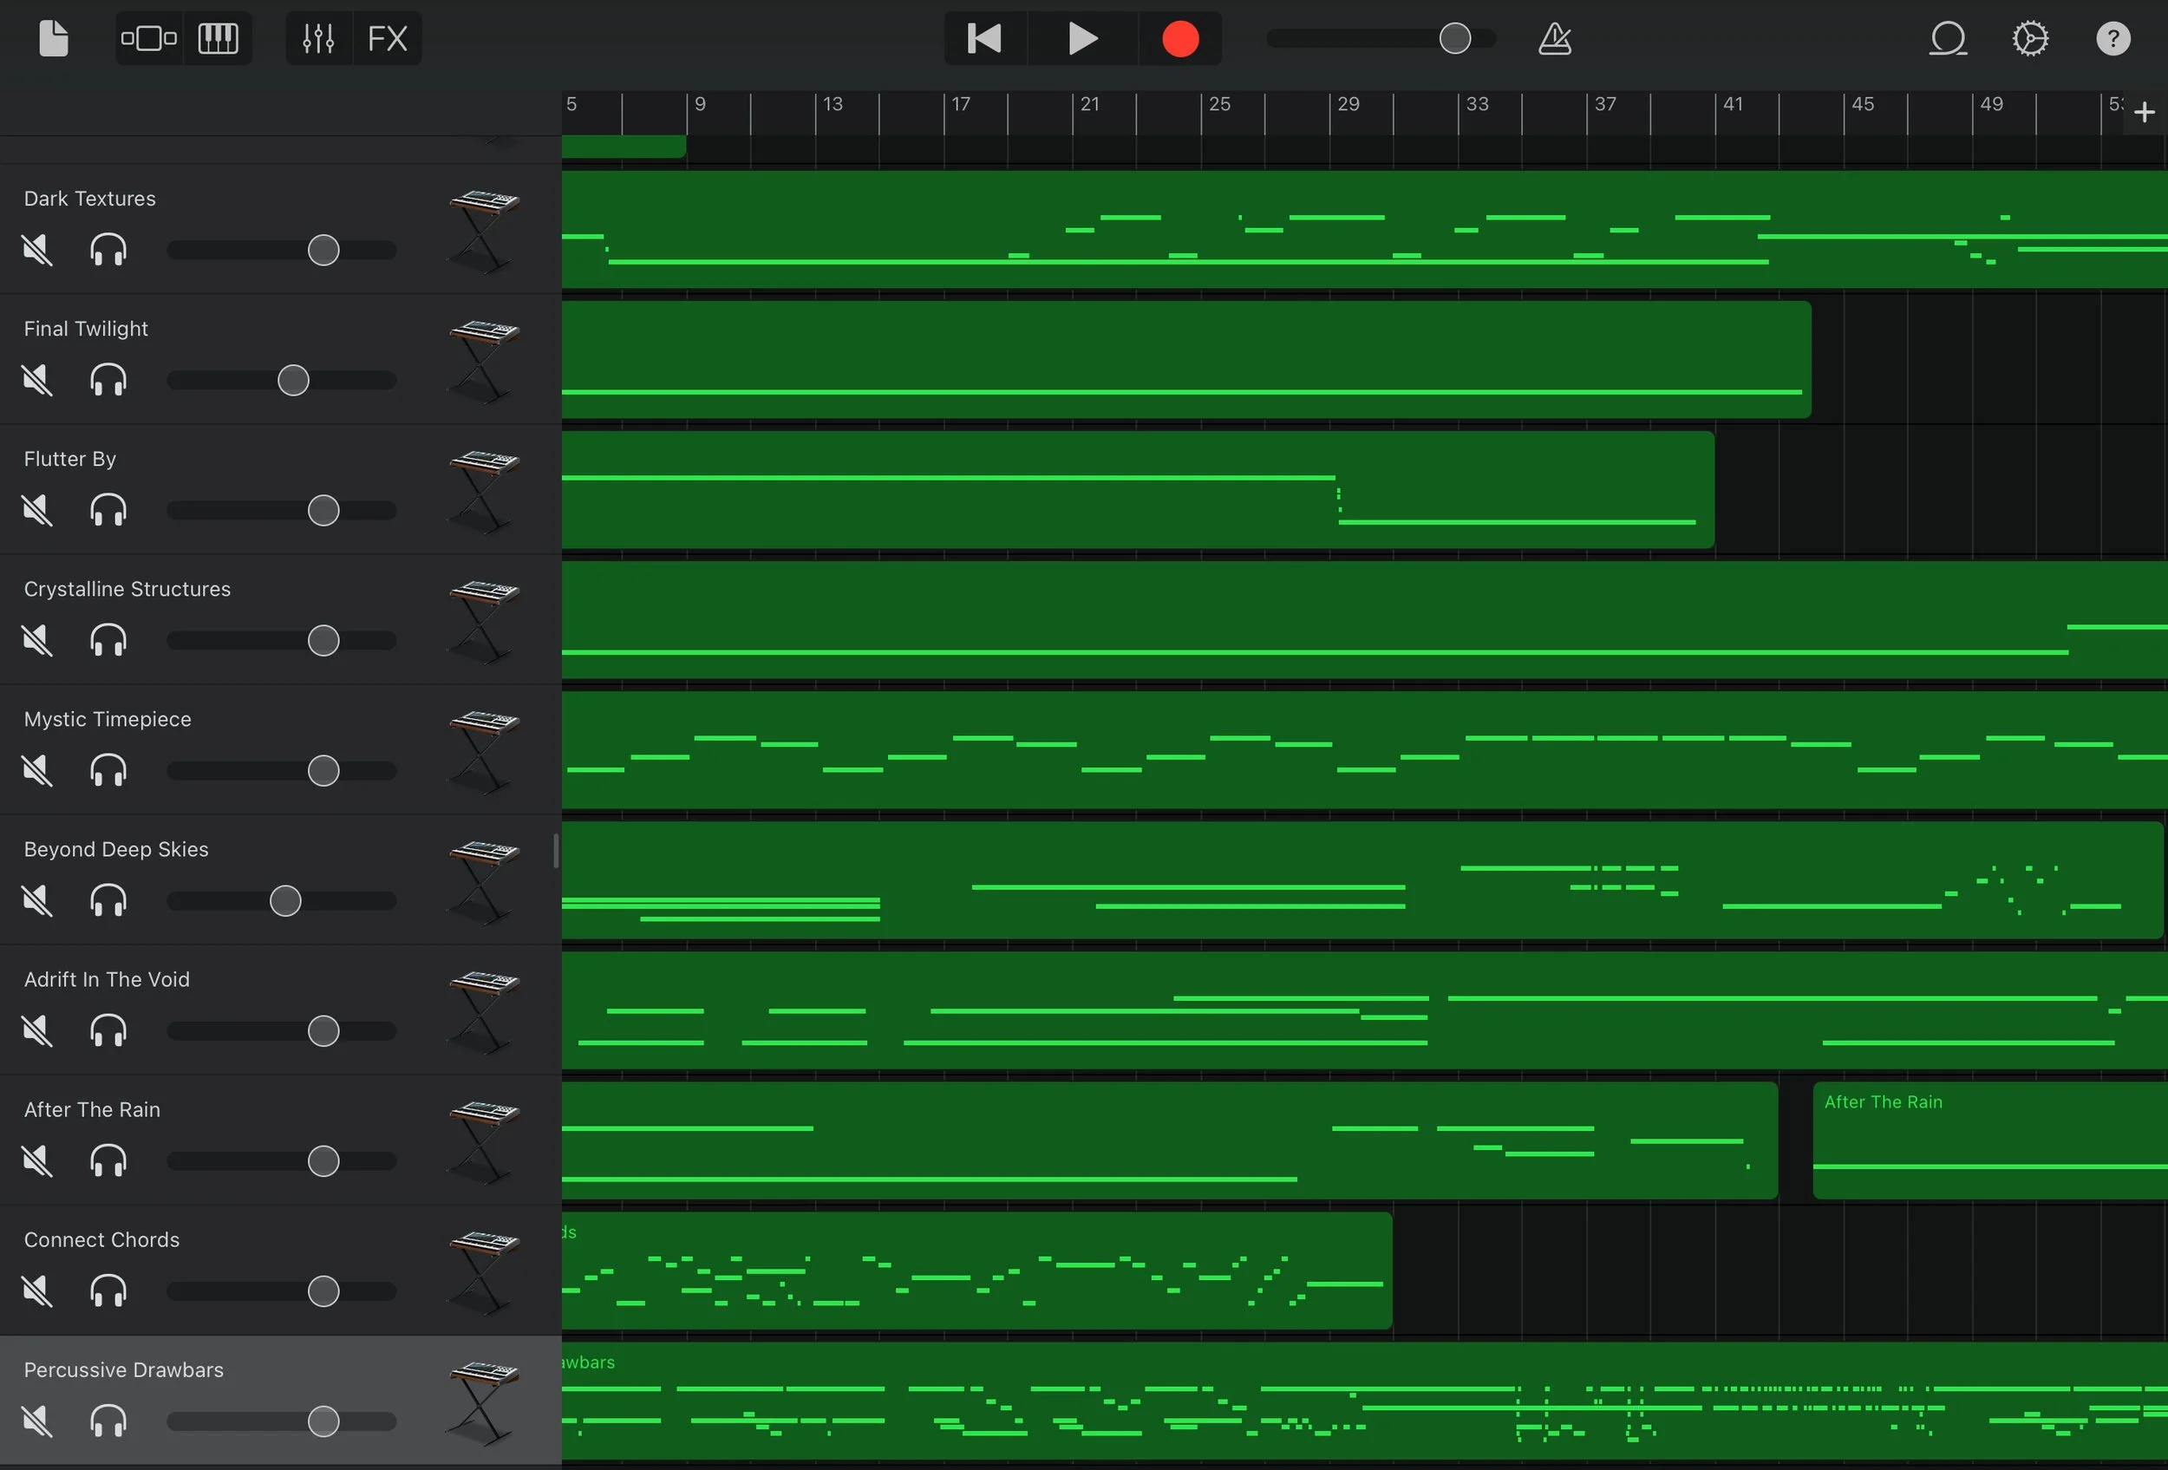Adjust the Final Twilight volume slider
This screenshot has width=2168, height=1470.
[291, 380]
